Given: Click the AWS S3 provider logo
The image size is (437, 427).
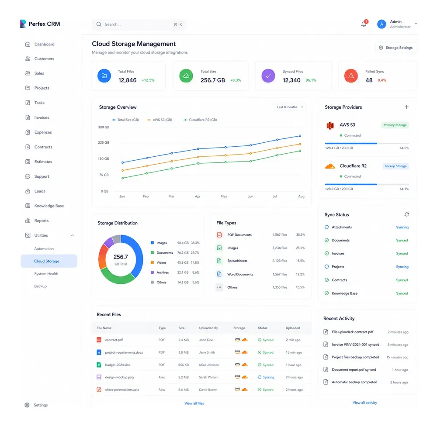Looking at the screenshot, I should click(330, 126).
